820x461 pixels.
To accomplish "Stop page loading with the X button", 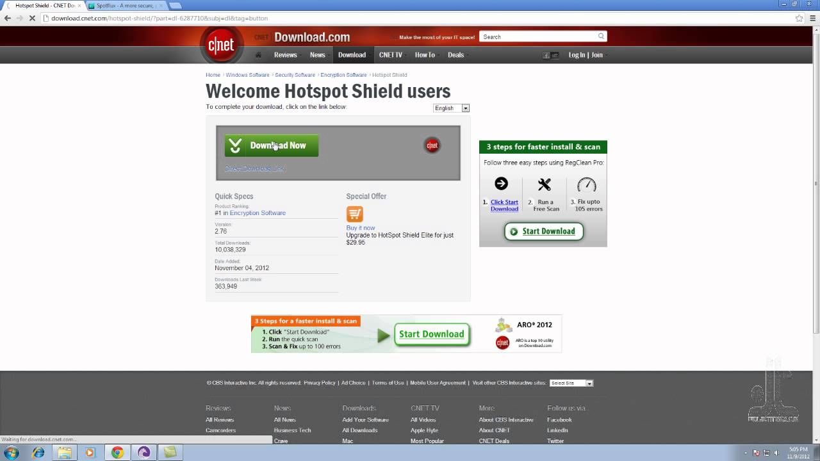I will (x=32, y=18).
